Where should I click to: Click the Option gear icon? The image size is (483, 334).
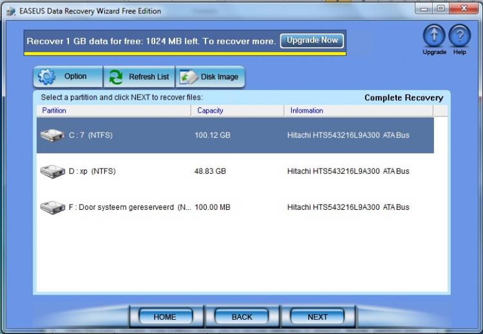pyautogui.click(x=47, y=77)
